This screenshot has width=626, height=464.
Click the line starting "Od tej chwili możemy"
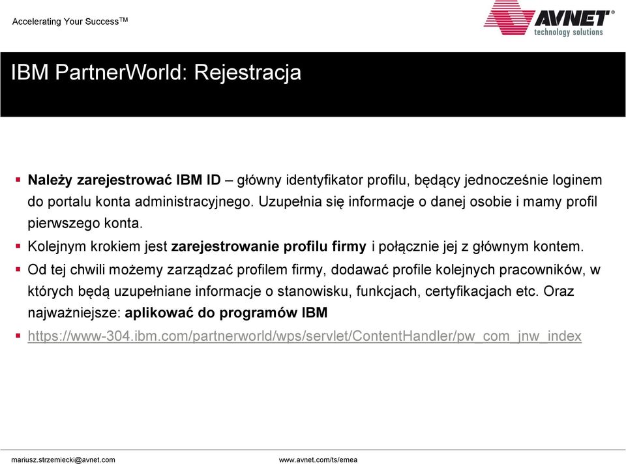314,270
